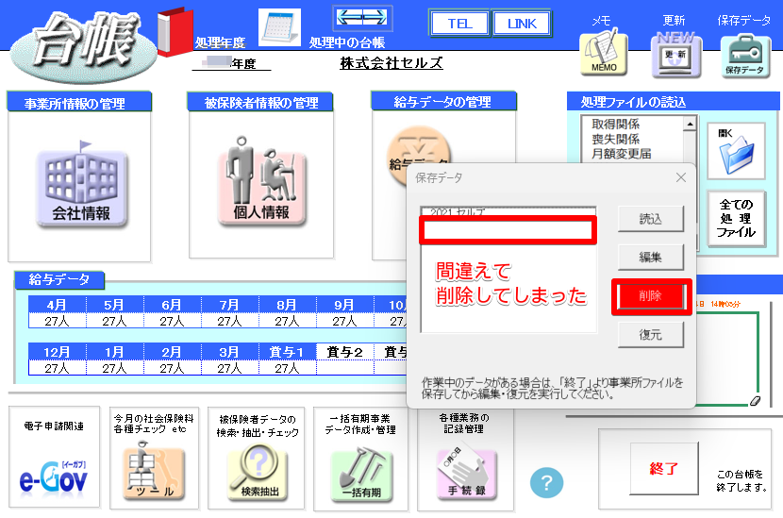Open the 手続録 record management icon

pos(466,473)
